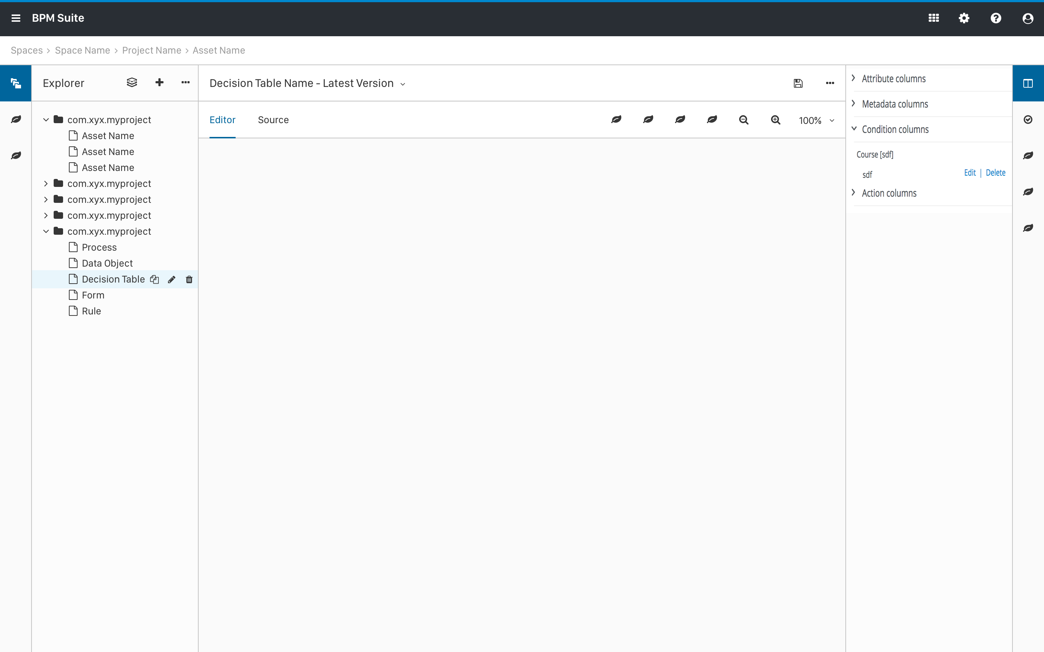Image resolution: width=1044 pixels, height=652 pixels.
Task: Collapse the Condition columns section
Action: (x=894, y=129)
